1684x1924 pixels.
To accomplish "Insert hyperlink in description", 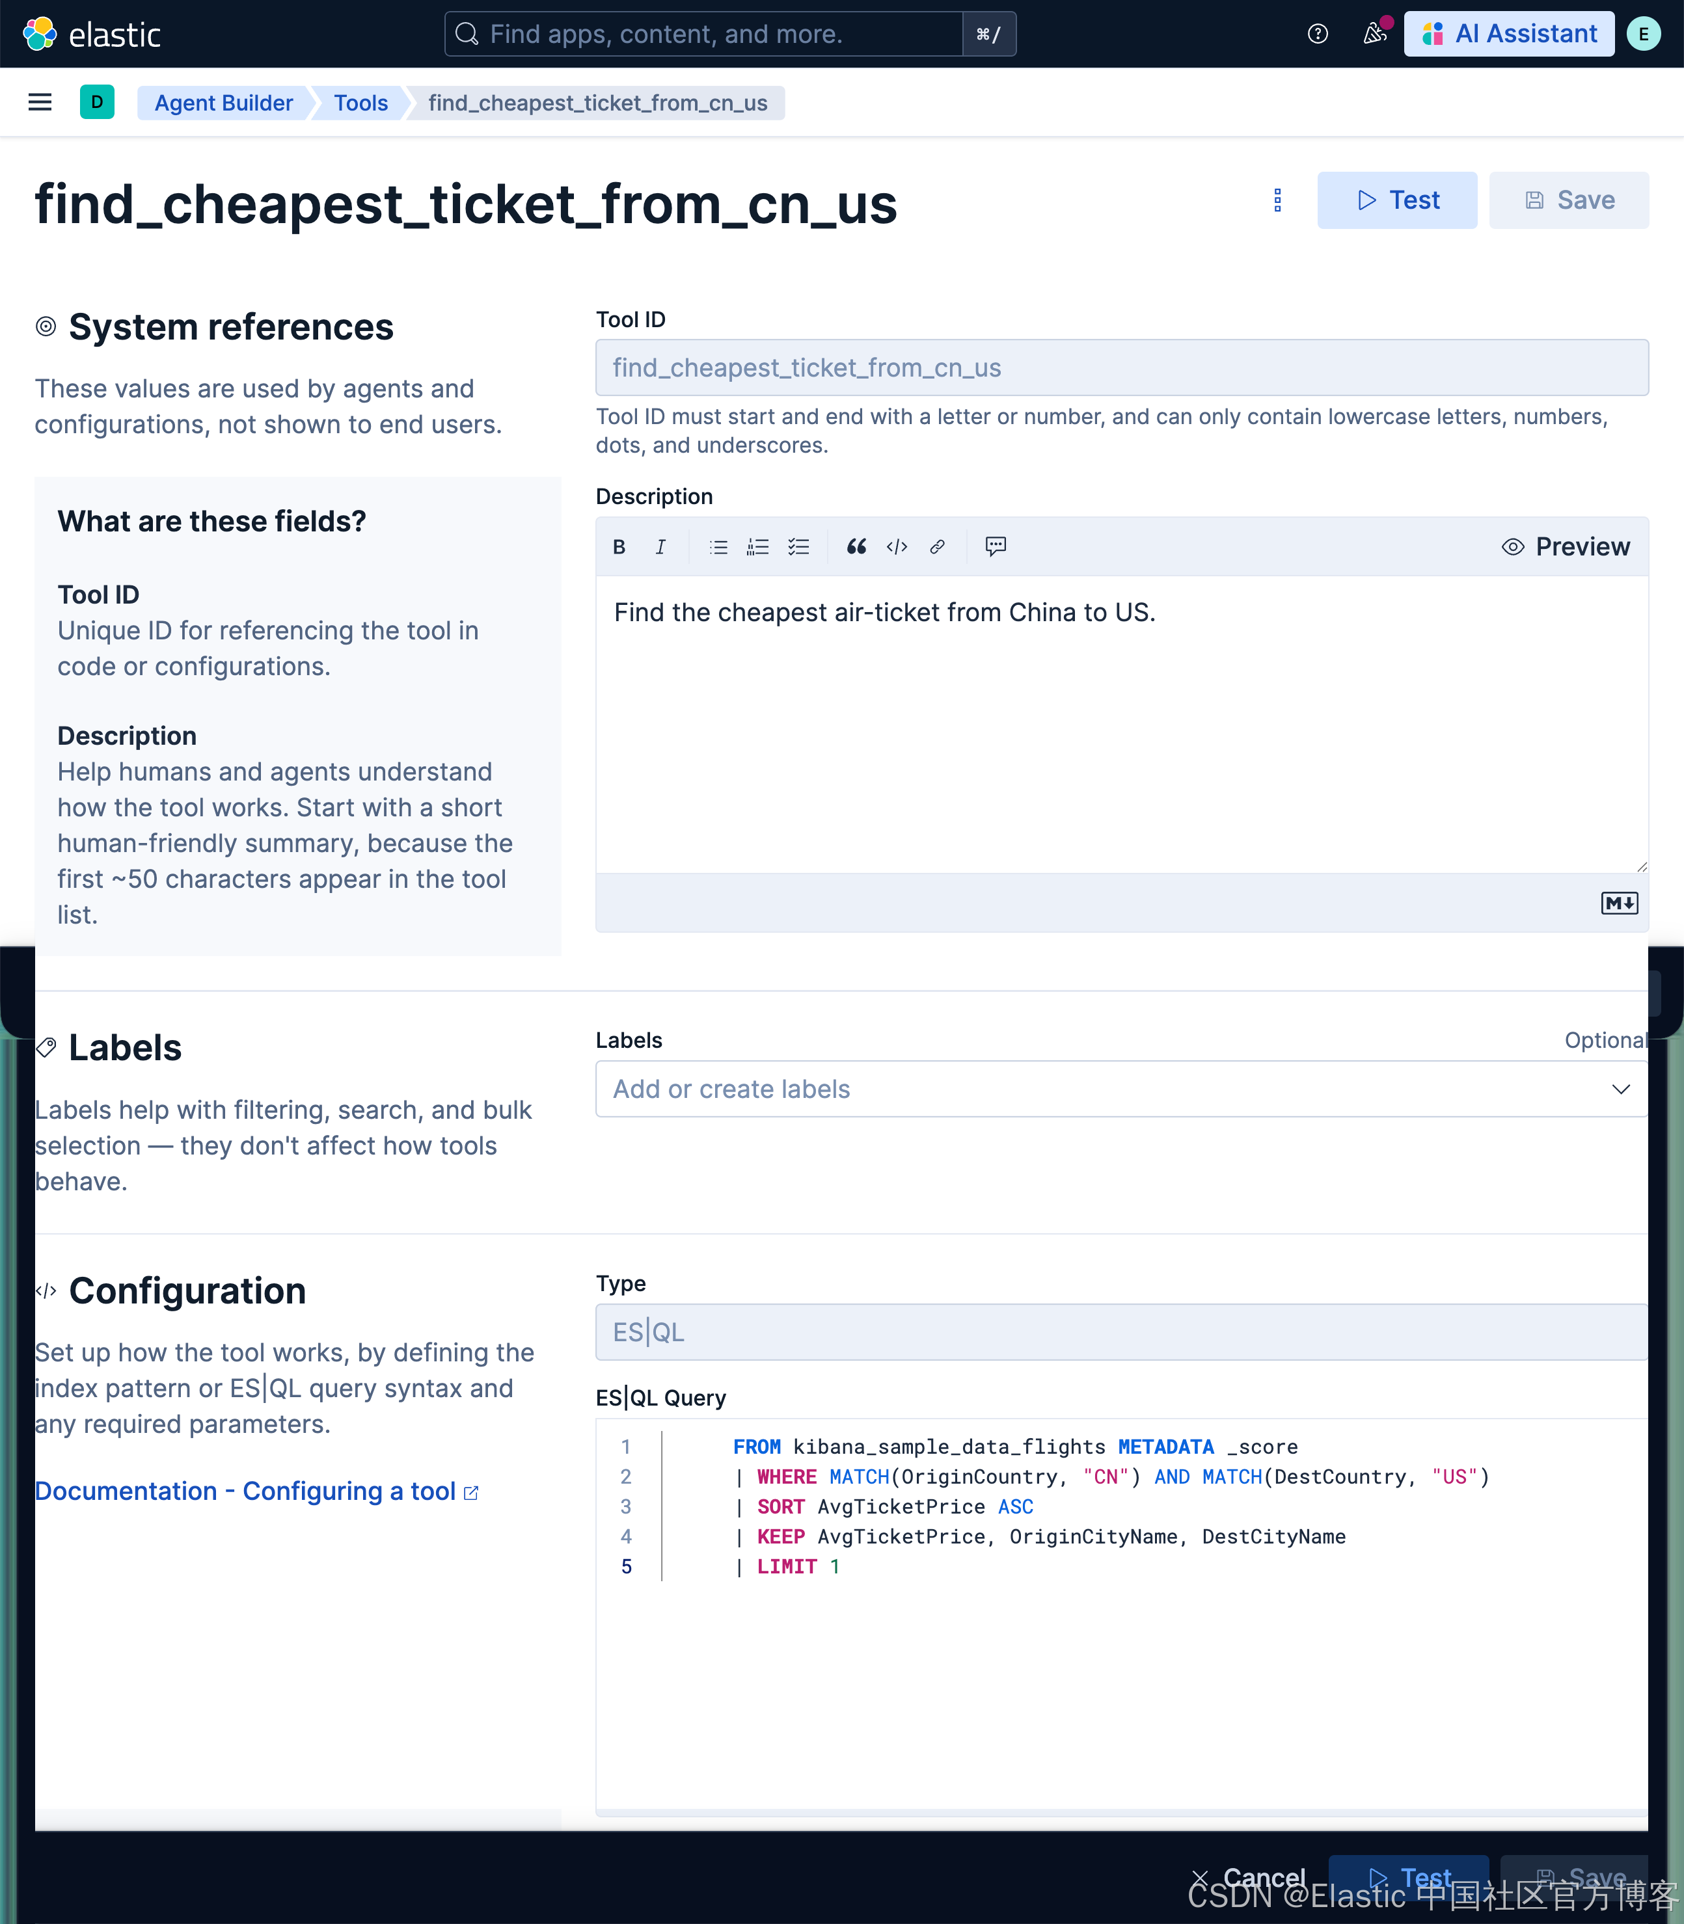I will point(937,547).
